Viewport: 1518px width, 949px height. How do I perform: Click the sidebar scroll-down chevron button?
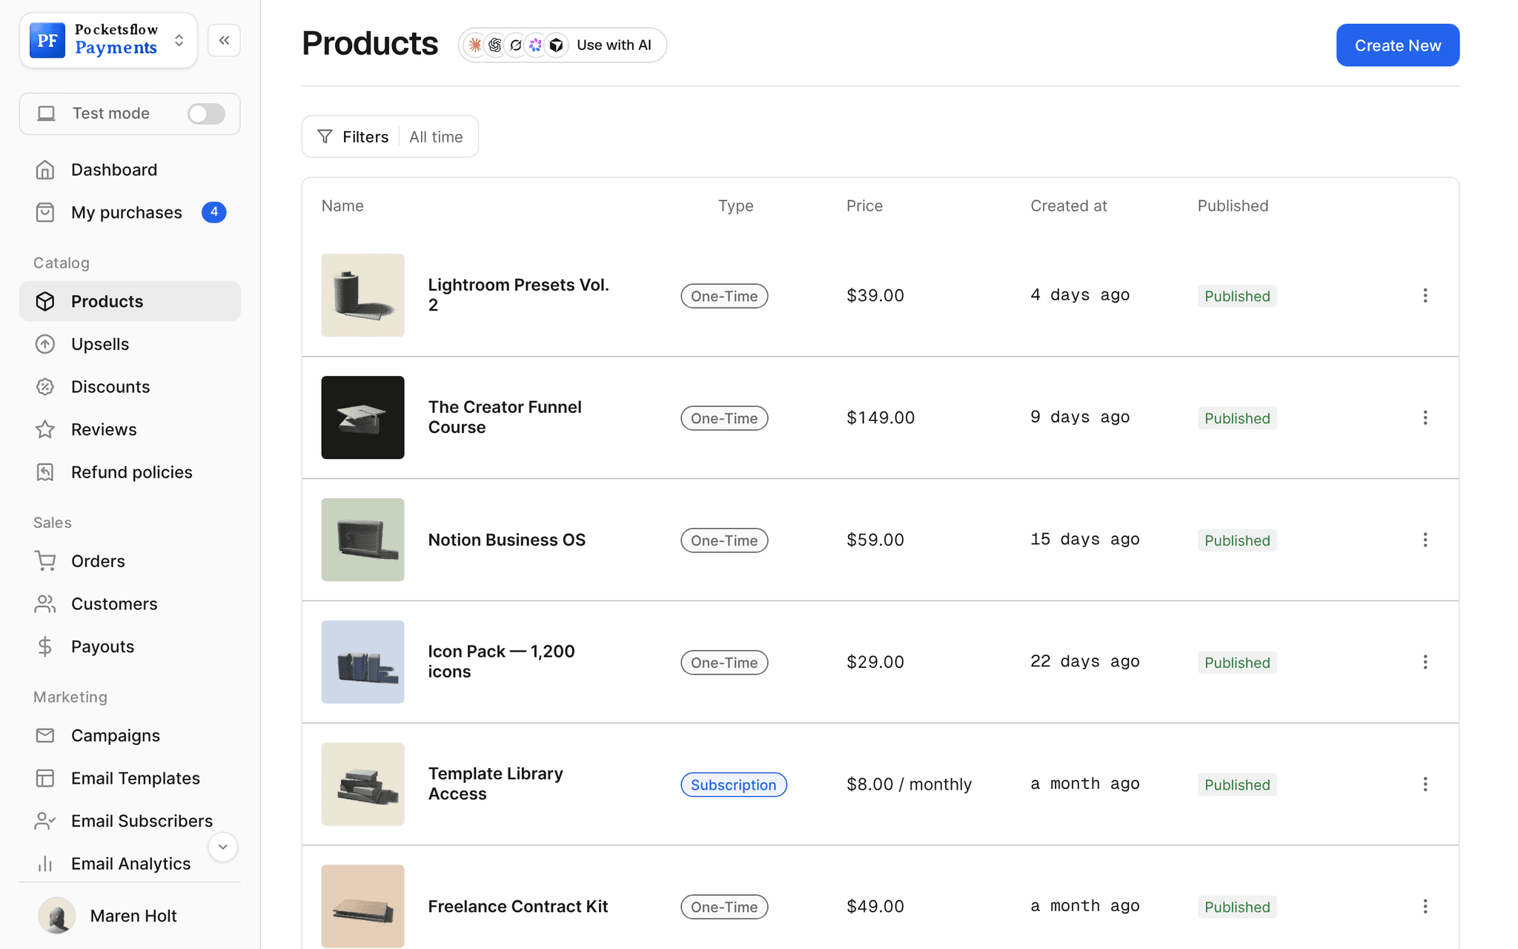tap(222, 847)
